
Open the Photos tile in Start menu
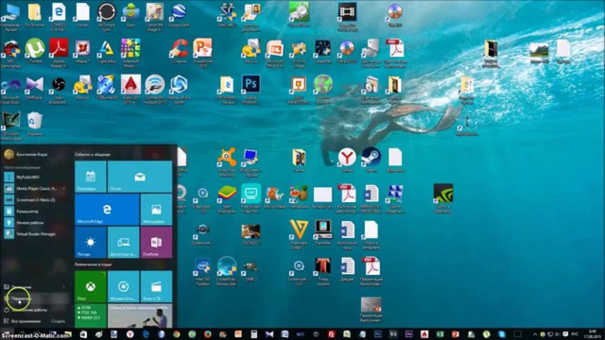click(x=156, y=210)
